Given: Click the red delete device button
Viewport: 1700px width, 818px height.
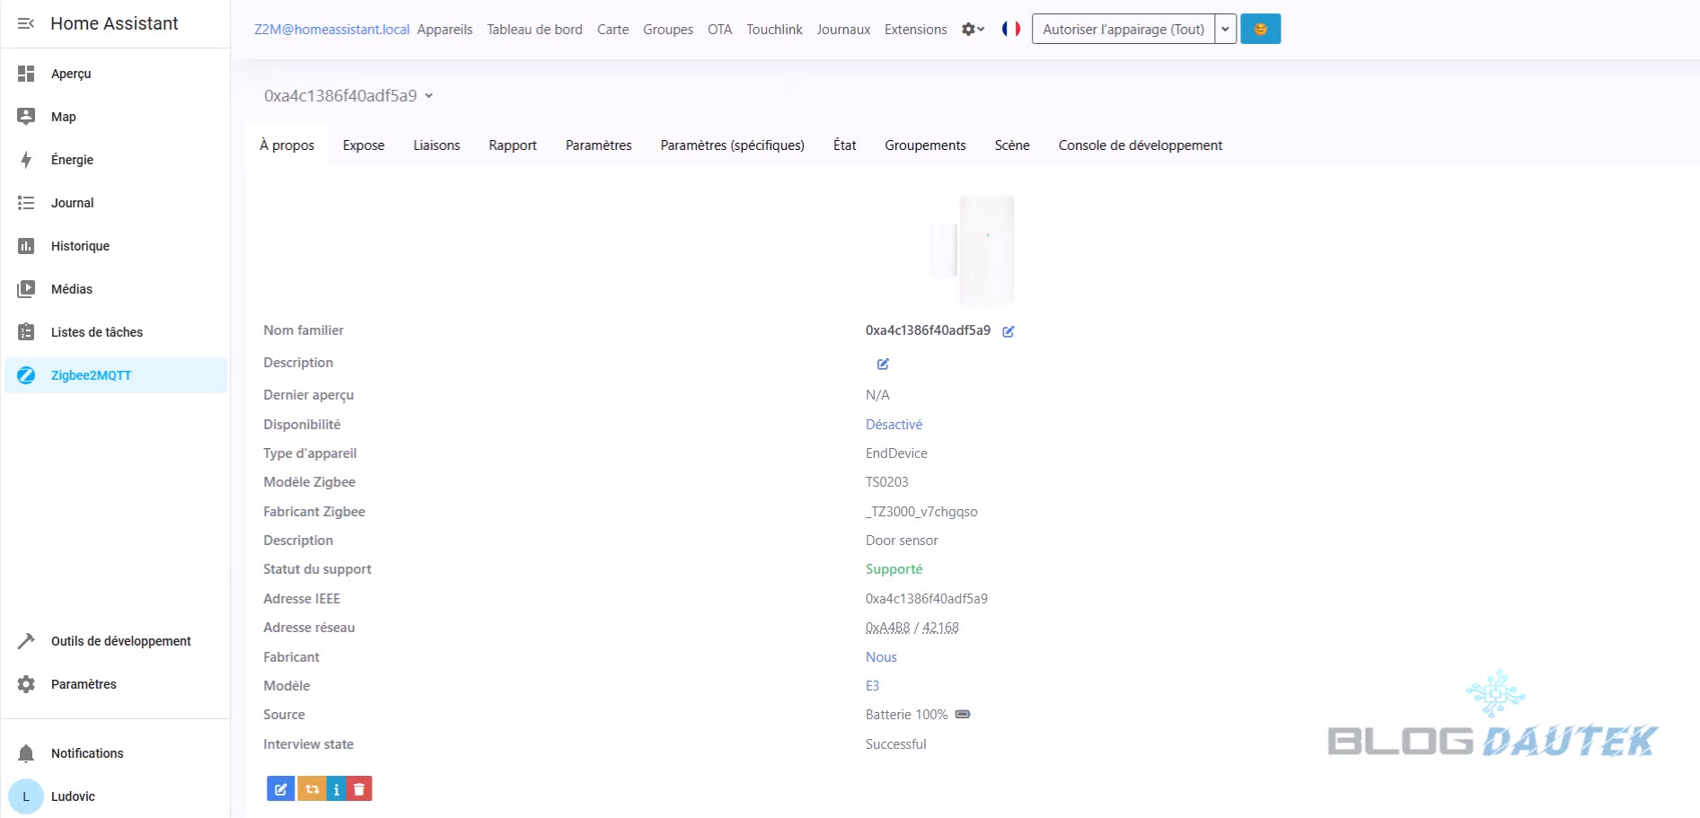Looking at the screenshot, I should (359, 789).
